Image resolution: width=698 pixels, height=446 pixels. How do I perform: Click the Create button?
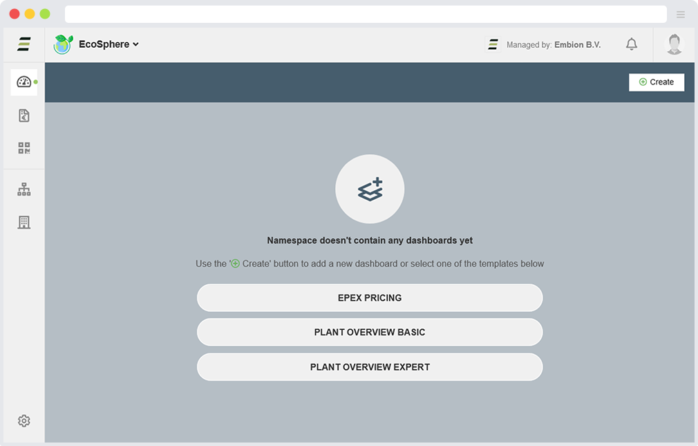pos(656,82)
